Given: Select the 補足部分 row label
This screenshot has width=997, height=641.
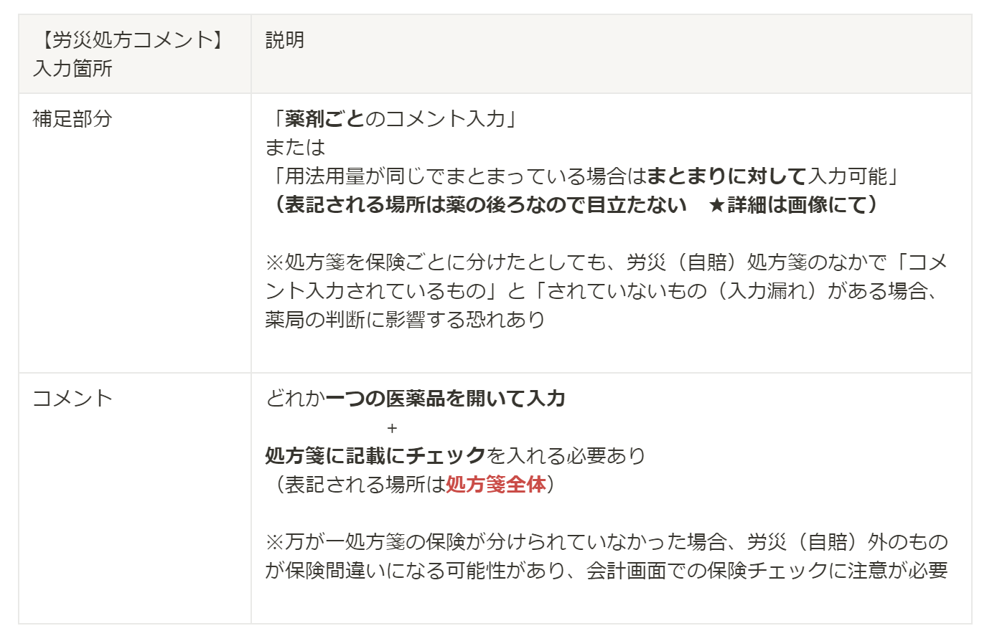Looking at the screenshot, I should click(72, 119).
